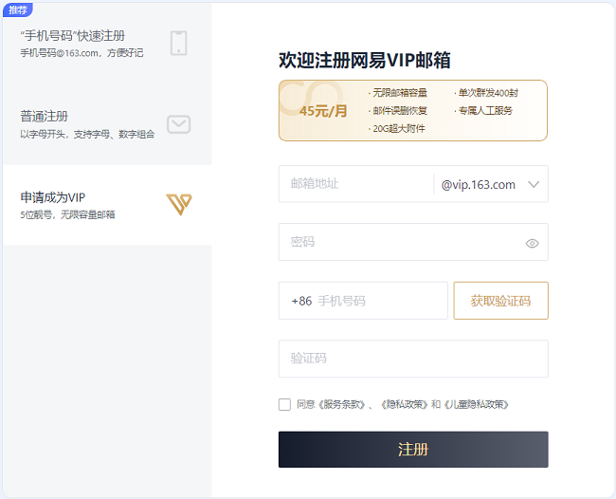Click 单次群发400封 feature text

tap(488, 93)
